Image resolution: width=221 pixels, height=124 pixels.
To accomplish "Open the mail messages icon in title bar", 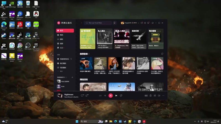I will (142, 23).
